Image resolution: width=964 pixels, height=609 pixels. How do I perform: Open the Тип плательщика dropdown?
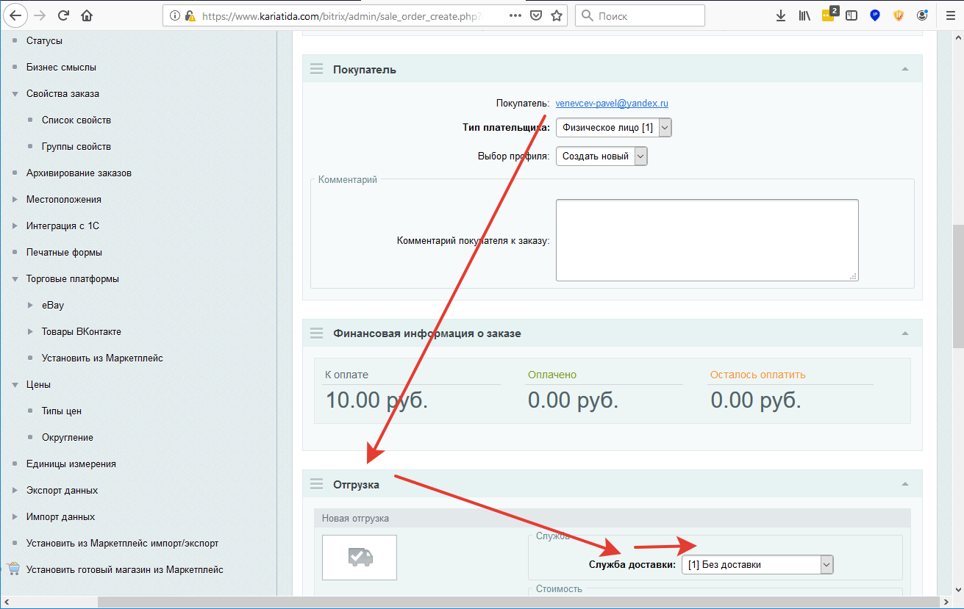click(613, 128)
